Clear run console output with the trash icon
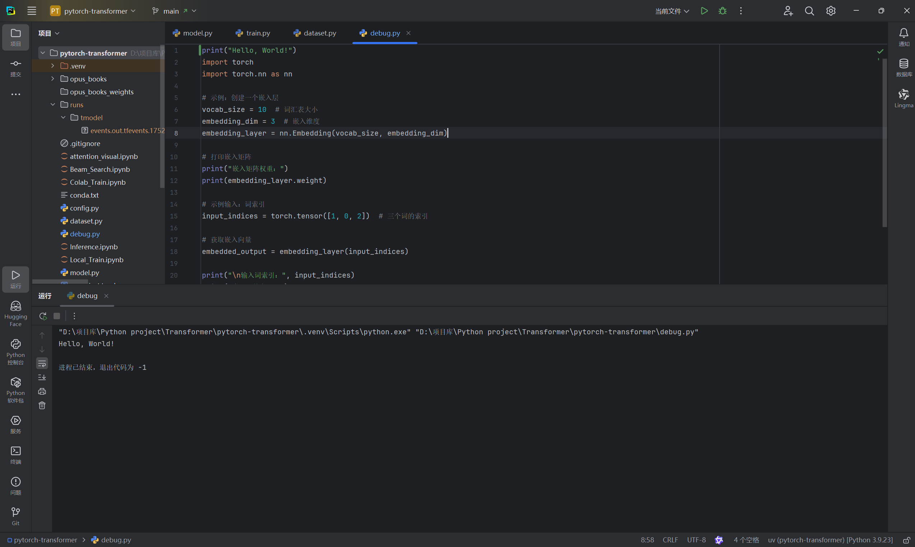Viewport: 915px width, 547px height. click(42, 405)
